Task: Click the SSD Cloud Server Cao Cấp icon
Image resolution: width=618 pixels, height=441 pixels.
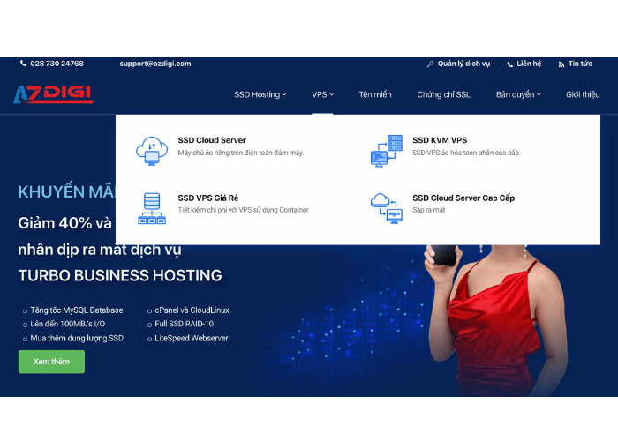Action: (x=387, y=208)
